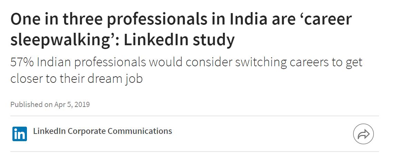Click 'dream job' in the subtitle
The image size is (398, 156).
115,79
